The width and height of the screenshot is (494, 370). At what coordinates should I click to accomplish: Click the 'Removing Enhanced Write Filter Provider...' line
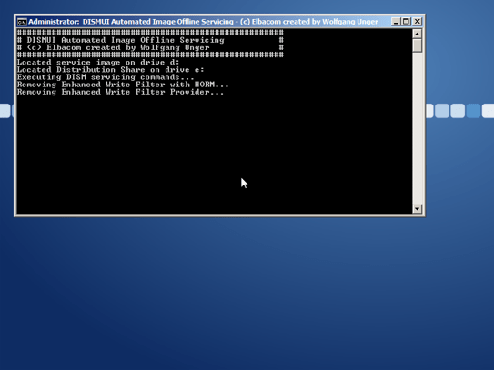(x=120, y=92)
